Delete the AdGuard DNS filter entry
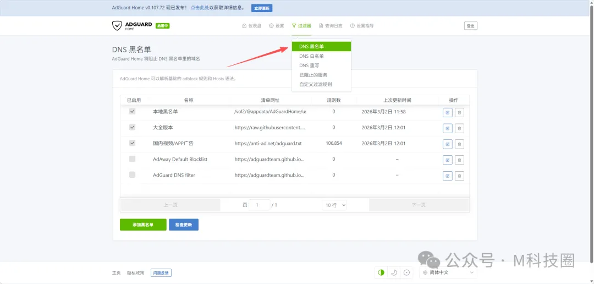594x284 pixels. click(459, 176)
